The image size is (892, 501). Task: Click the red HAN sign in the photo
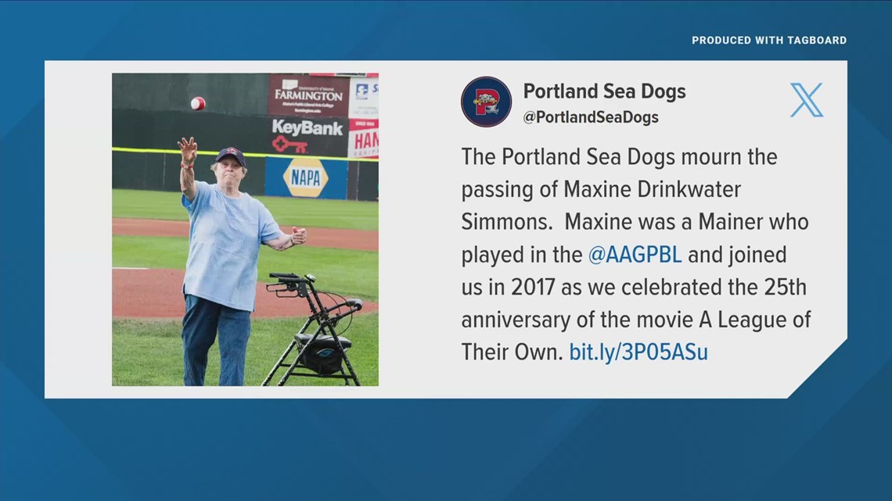(363, 142)
